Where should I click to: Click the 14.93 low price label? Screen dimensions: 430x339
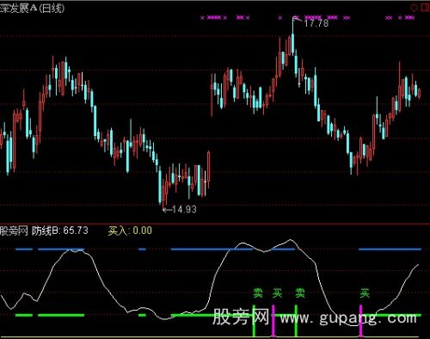point(184,210)
